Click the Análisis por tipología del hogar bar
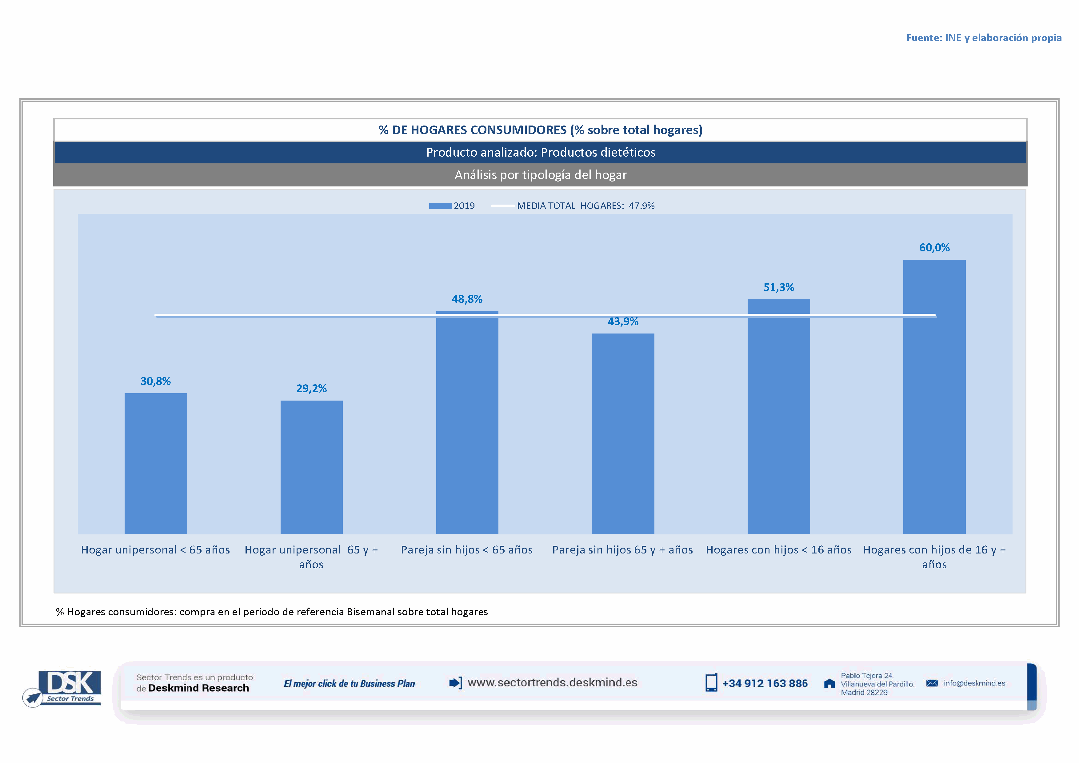Image resolution: width=1079 pixels, height=763 pixels. coord(540,175)
